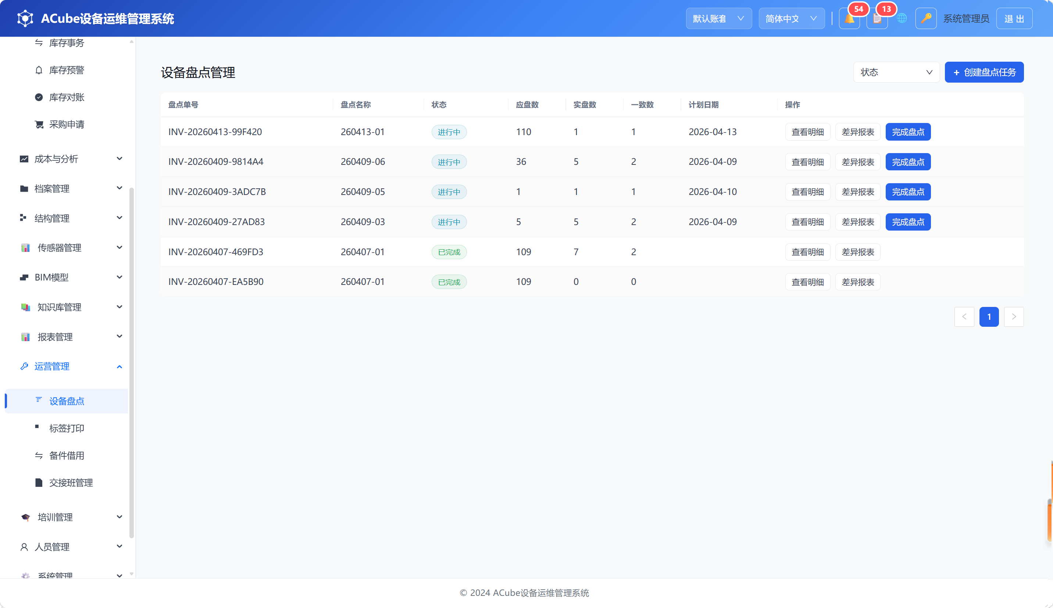The image size is (1053, 608).
Task: Select 备件借用 in the sidebar
Action: (x=67, y=455)
